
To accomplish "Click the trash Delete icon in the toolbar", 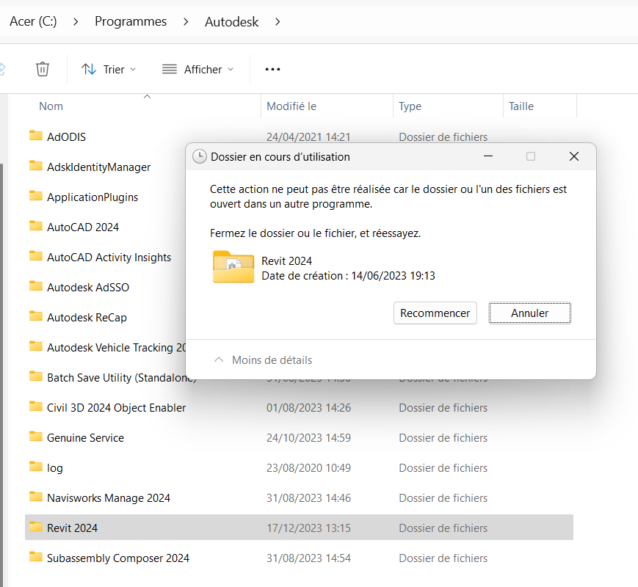I will coord(43,69).
